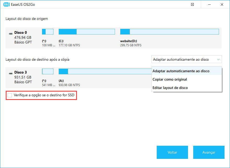Enable the SSD destination checkbox
This screenshot has height=168, width=230.
click(10, 95)
